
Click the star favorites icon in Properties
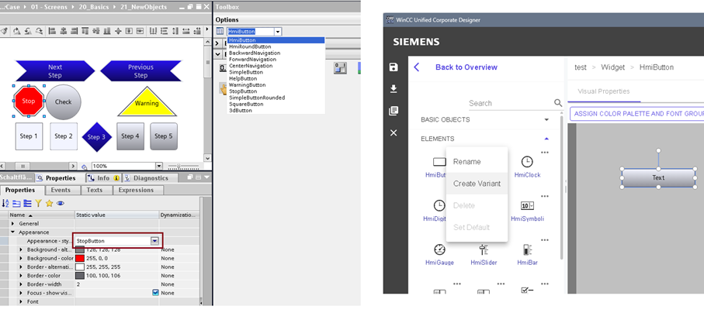(49, 203)
